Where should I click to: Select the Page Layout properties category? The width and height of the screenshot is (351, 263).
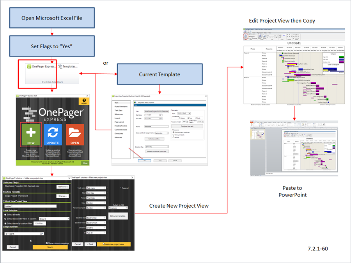coord(119,122)
